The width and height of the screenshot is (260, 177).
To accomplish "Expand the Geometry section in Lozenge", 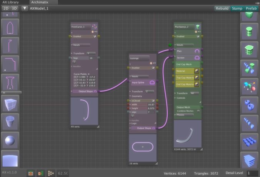I will coord(131,96).
